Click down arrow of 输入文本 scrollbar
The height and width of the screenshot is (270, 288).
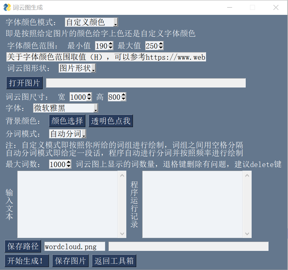point(122,234)
